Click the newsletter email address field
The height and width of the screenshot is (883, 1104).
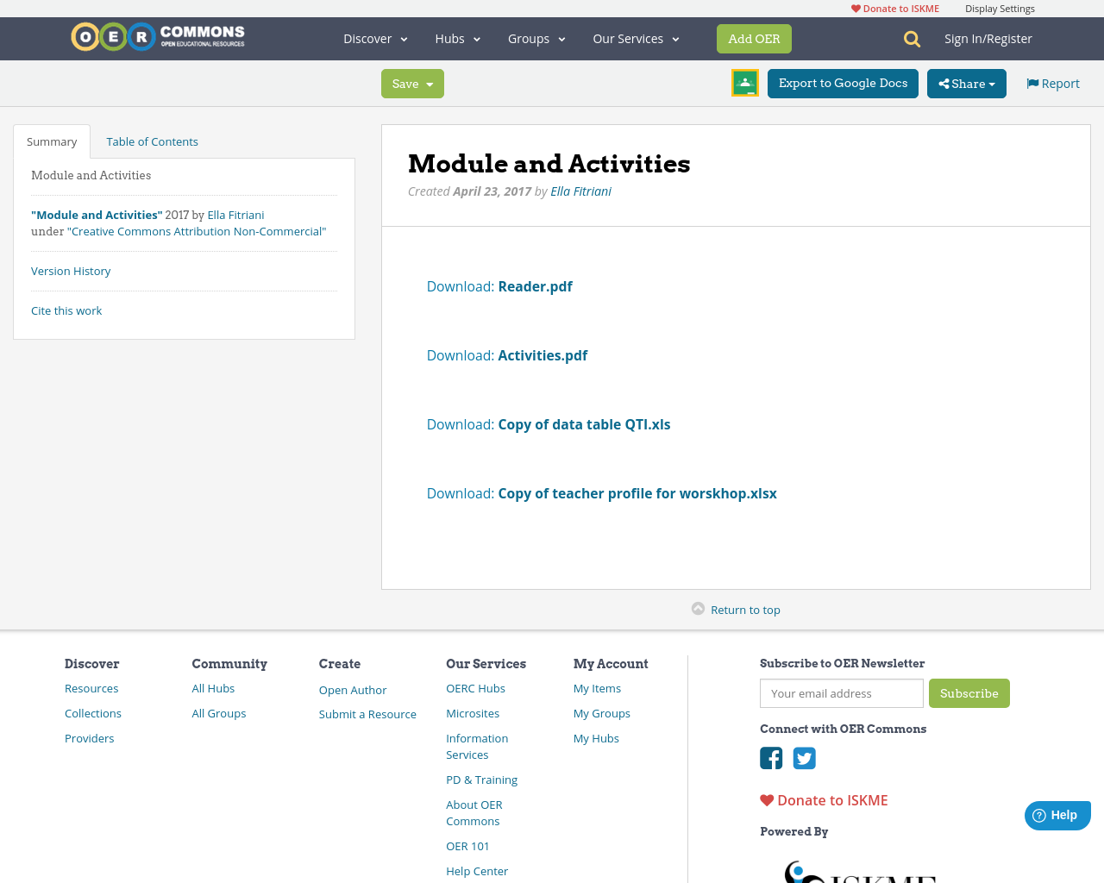[841, 692]
